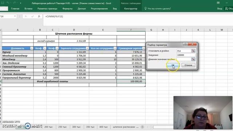Click Вход sign-in link
Image resolution: width=233 pixels, height=131 pixels.
[220, 9]
